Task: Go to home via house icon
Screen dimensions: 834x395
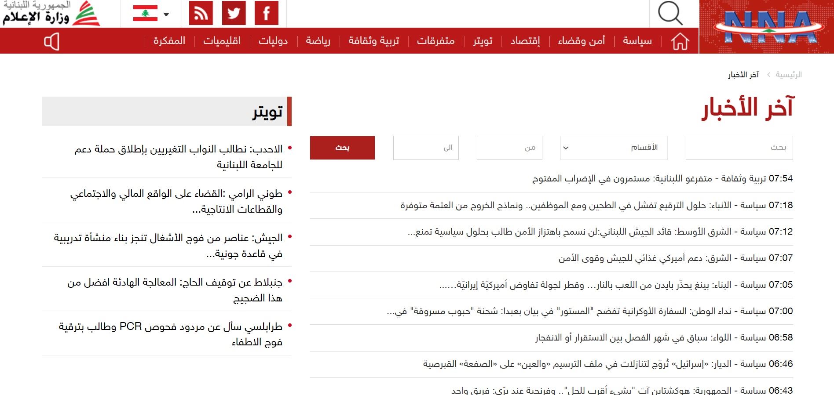Action: coord(680,41)
